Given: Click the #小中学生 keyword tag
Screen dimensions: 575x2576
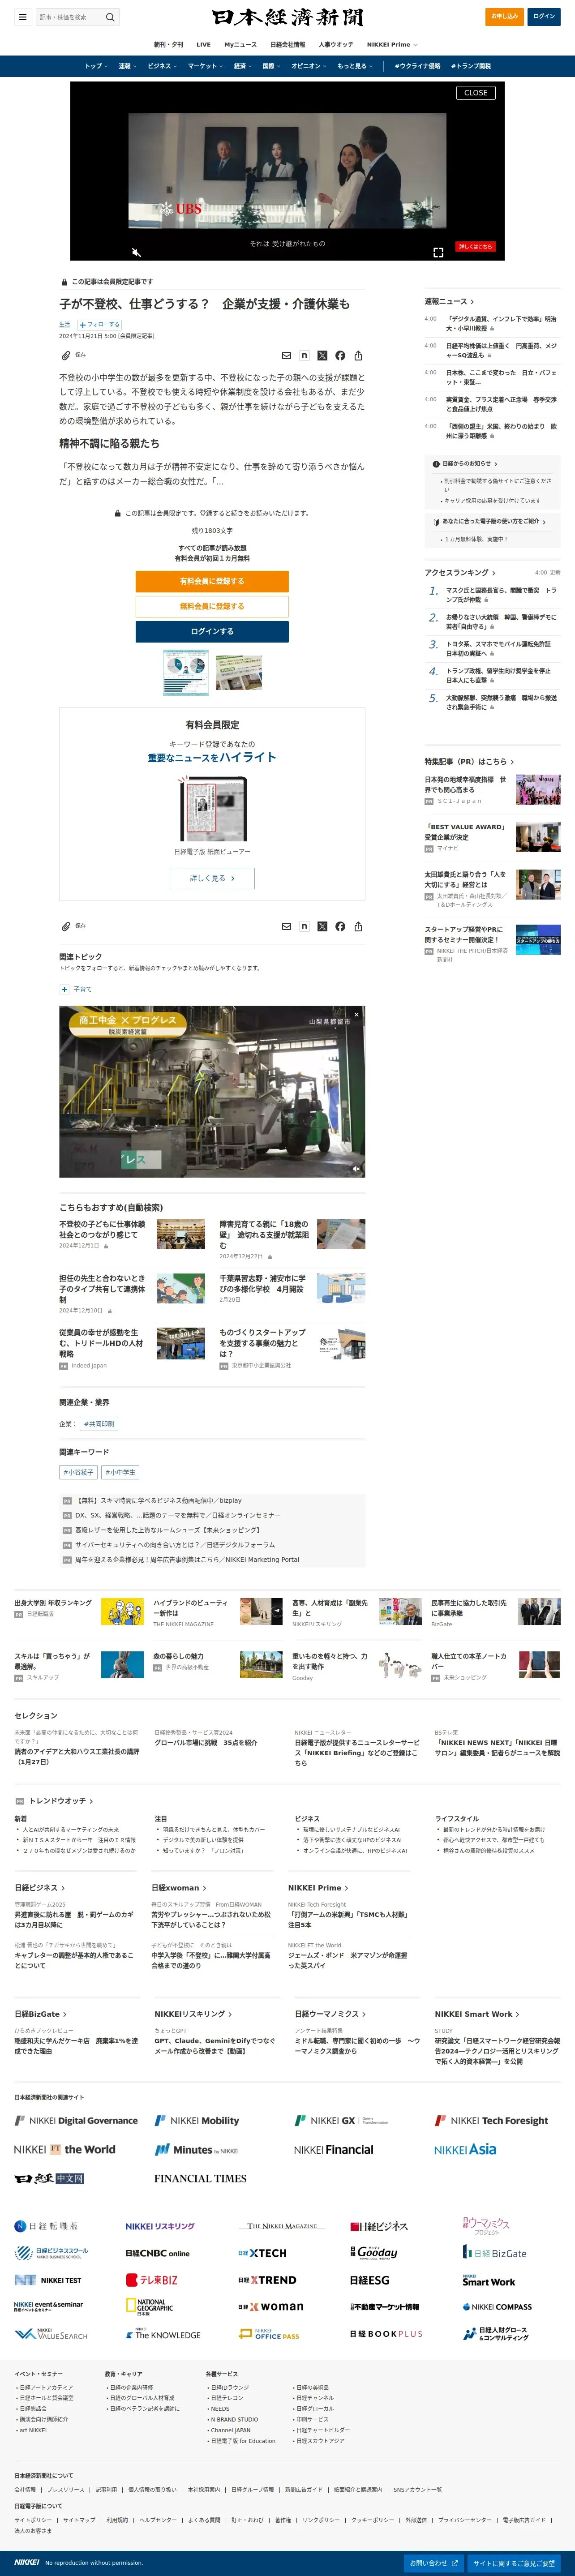Looking at the screenshot, I should [120, 1472].
